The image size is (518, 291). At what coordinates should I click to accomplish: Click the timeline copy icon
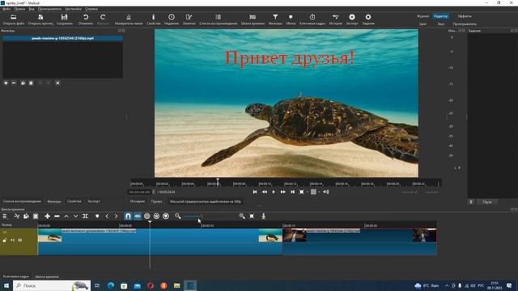[x=26, y=216]
